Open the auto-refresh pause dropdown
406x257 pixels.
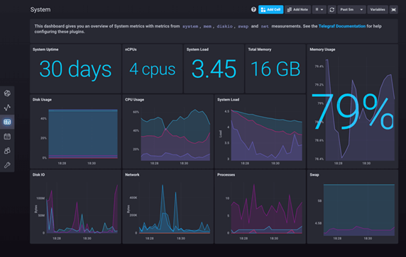(x=319, y=9)
